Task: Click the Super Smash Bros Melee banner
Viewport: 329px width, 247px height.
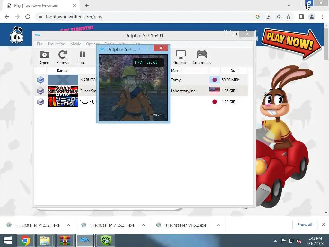Action: tap(63, 91)
